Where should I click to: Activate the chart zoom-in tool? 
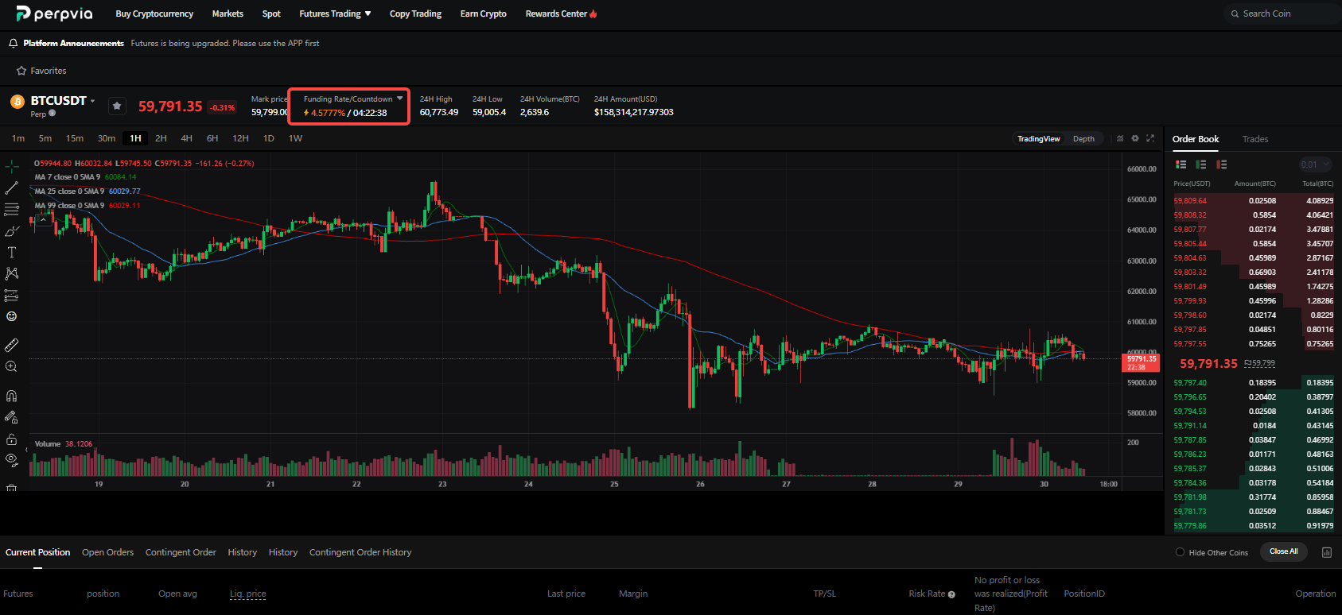tap(11, 366)
